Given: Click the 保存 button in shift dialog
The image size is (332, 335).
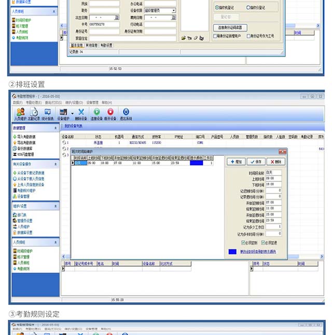Looking at the screenshot, I should click(256, 162).
